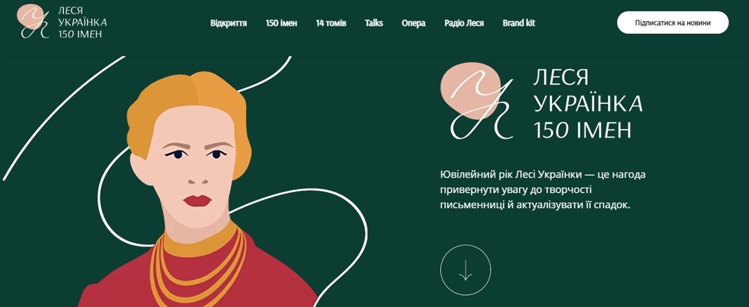Open the Brand kit link
The image size is (749, 307).
coord(519,23)
